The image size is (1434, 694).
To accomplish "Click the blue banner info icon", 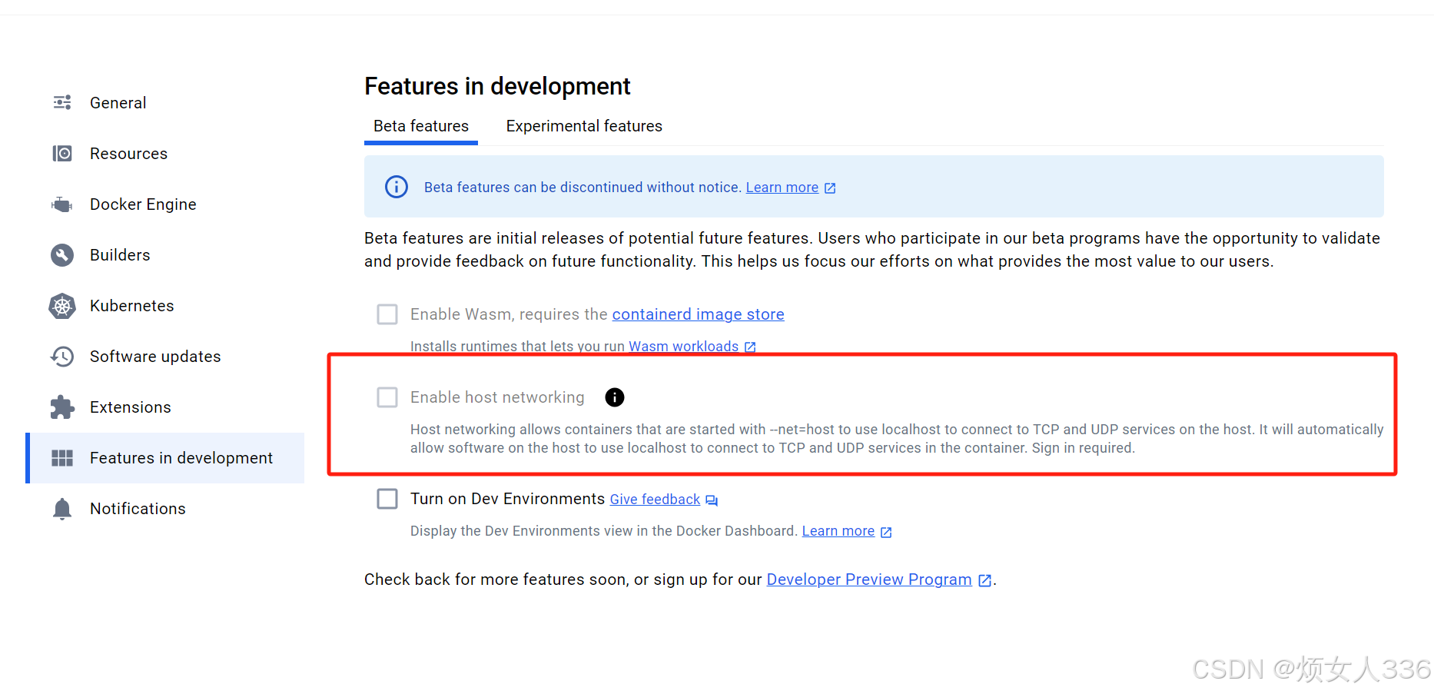I will pyautogui.click(x=396, y=186).
